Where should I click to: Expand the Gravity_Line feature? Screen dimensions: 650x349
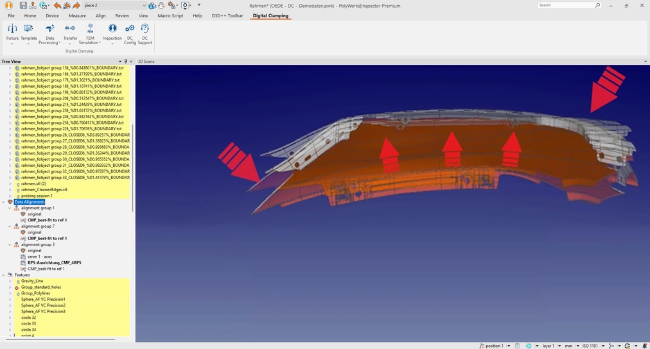pyautogui.click(x=10, y=281)
